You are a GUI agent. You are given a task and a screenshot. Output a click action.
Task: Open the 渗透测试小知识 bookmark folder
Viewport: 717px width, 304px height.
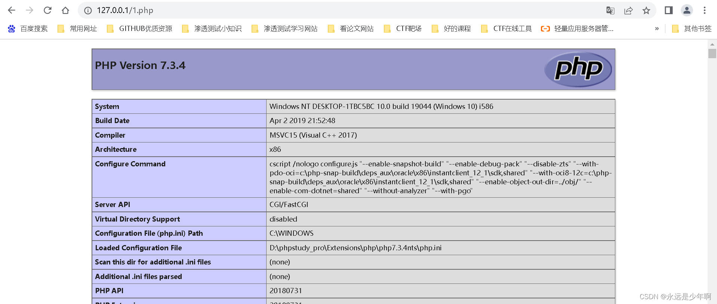click(x=212, y=29)
